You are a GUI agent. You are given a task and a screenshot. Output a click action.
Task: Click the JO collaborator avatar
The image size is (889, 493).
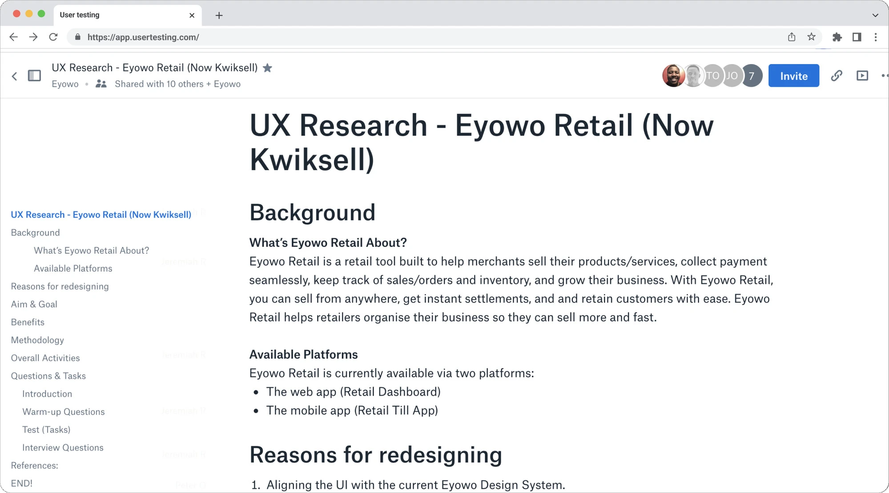coord(732,76)
